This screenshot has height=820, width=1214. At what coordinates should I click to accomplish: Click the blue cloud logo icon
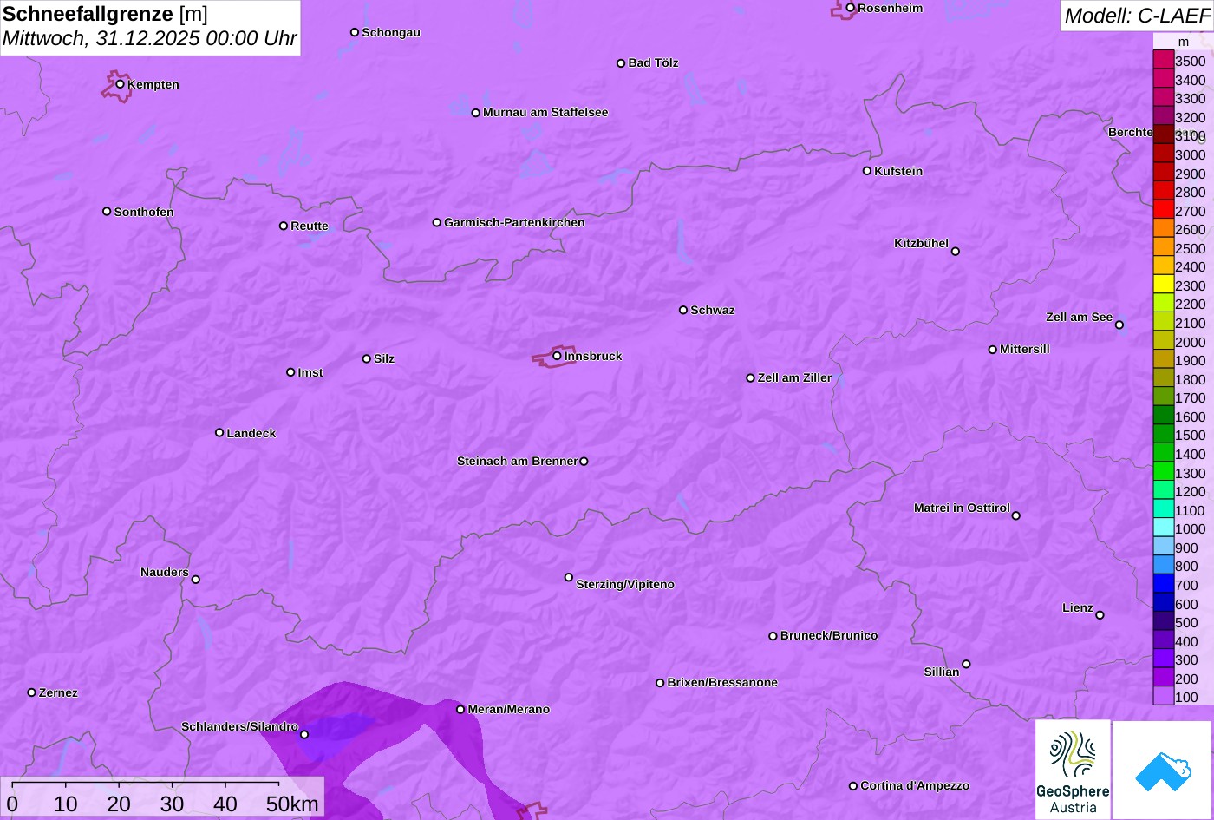tap(1162, 770)
